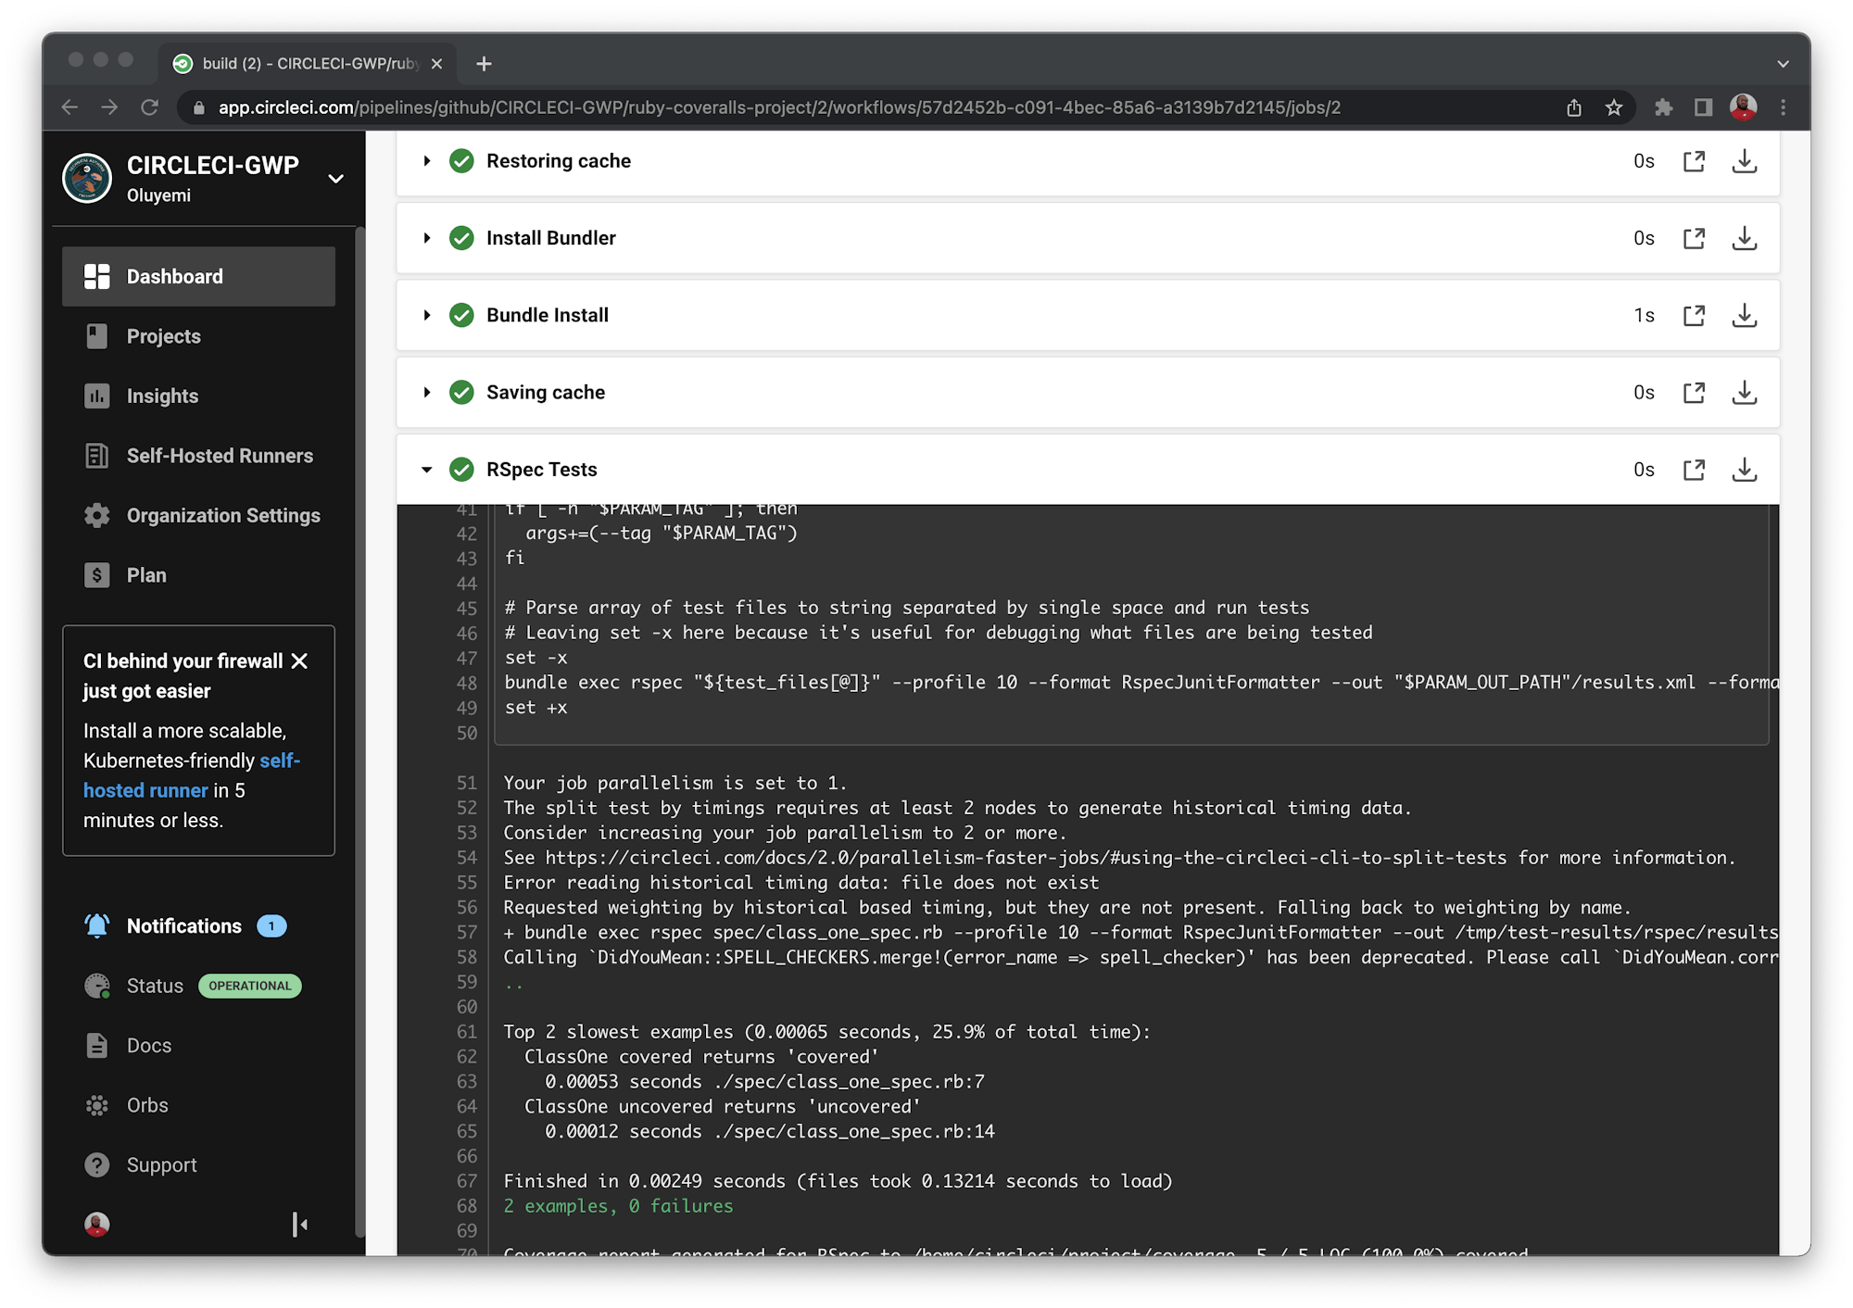The image size is (1853, 1308).
Task: Open the CIRCLECI-GWP organization dropdown
Action: [335, 179]
